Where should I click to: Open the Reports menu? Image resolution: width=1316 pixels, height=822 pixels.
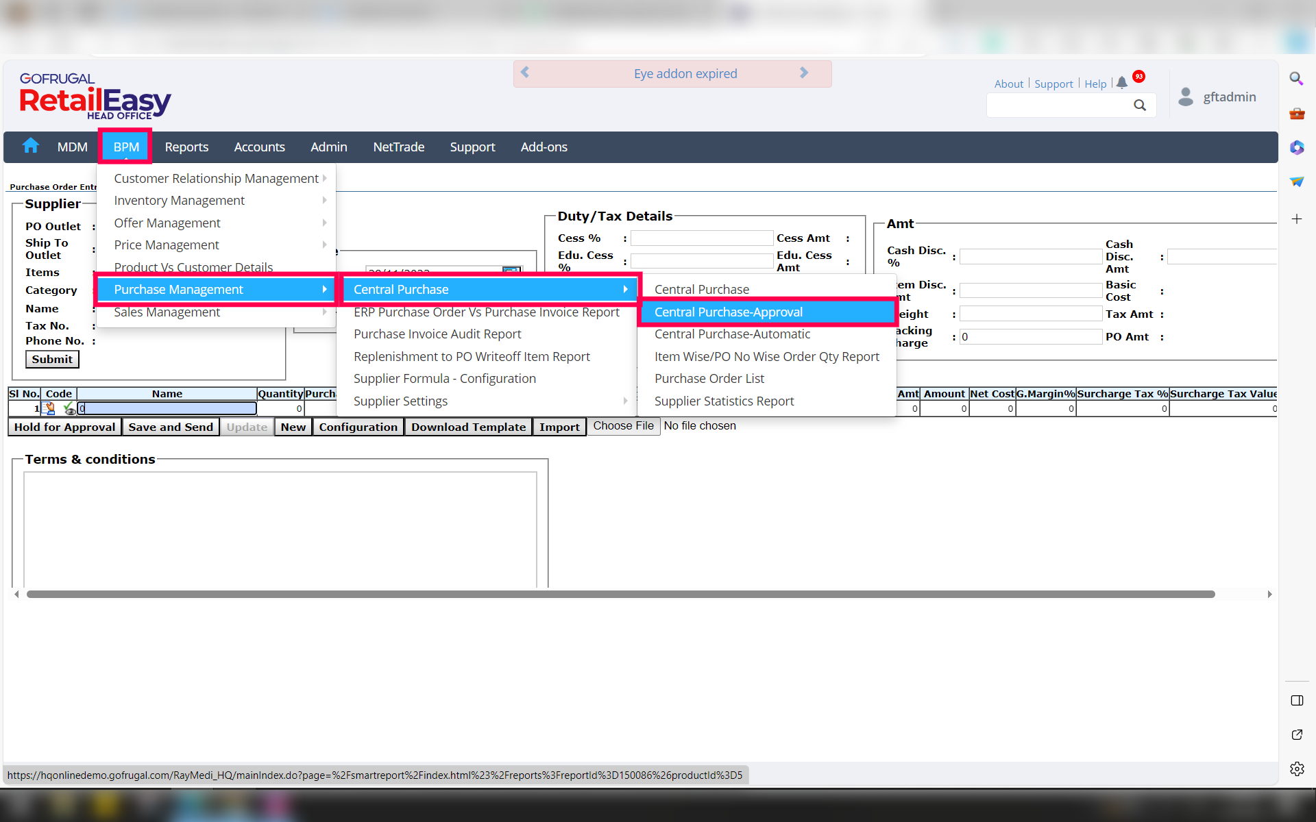[186, 147]
